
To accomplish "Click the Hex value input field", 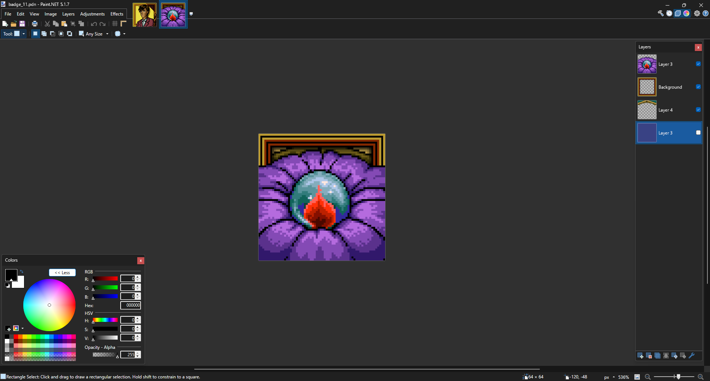I will click(x=131, y=305).
